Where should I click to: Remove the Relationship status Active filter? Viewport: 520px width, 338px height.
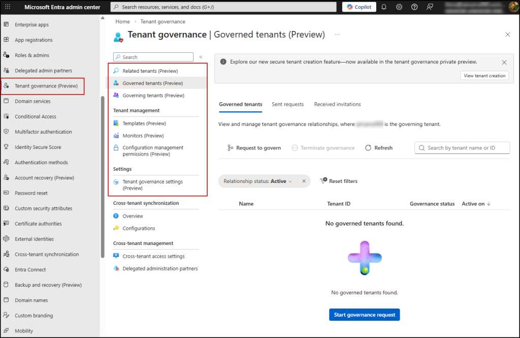coord(304,181)
